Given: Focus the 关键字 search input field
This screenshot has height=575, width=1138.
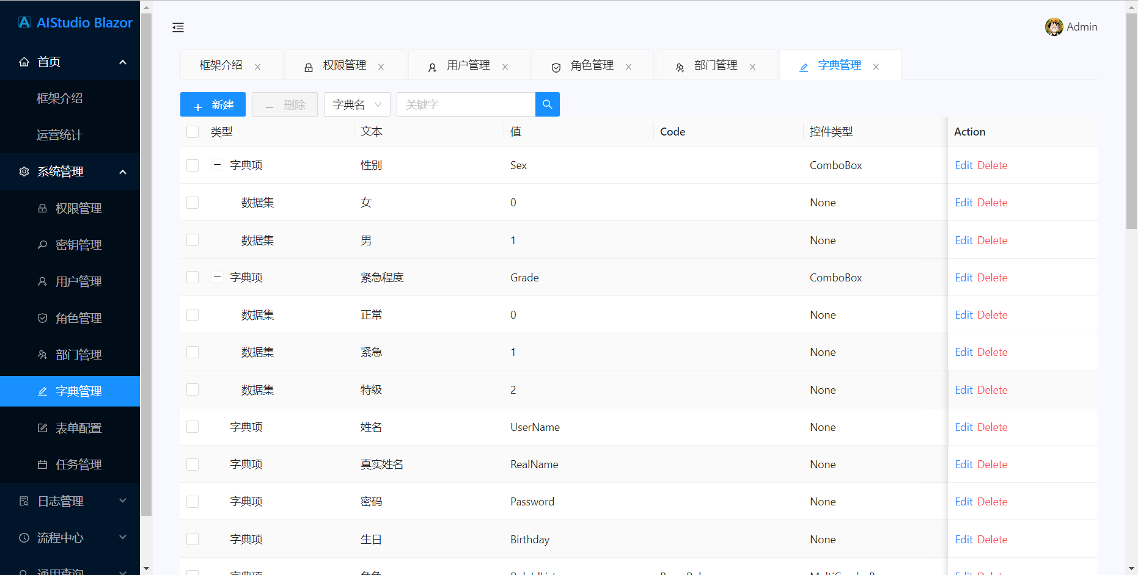Looking at the screenshot, I should point(466,104).
